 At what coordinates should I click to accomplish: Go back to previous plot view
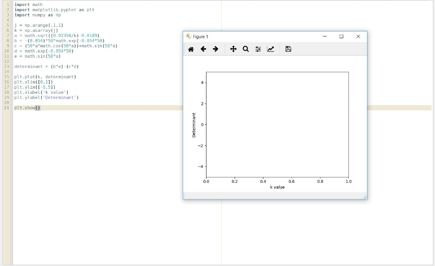pos(203,49)
